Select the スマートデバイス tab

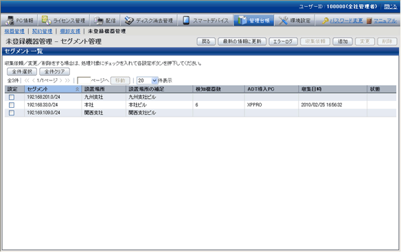click(x=205, y=21)
